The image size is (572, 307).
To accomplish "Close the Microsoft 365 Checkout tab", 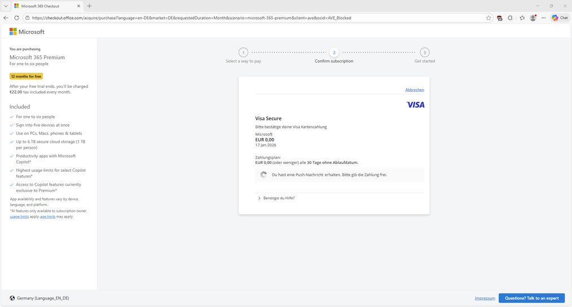I will coord(78,6).
